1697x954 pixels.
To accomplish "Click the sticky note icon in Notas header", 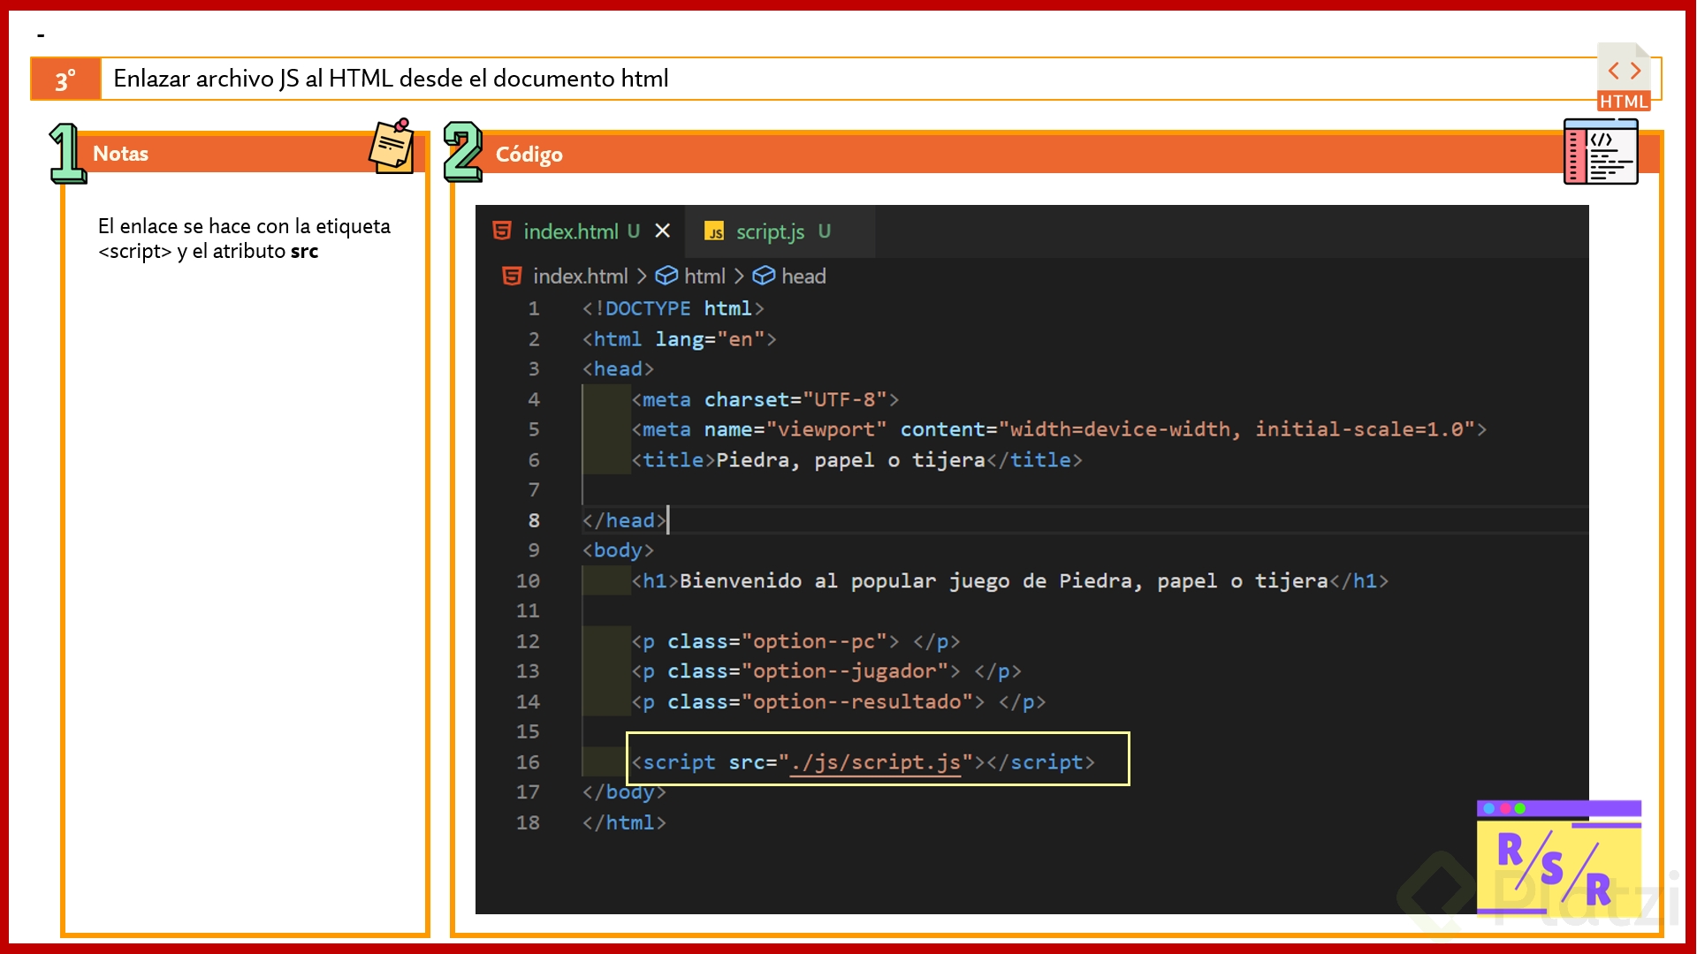I will tap(392, 147).
